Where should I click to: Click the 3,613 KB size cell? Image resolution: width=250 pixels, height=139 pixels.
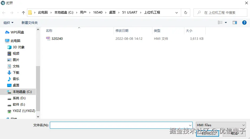coord(197,39)
